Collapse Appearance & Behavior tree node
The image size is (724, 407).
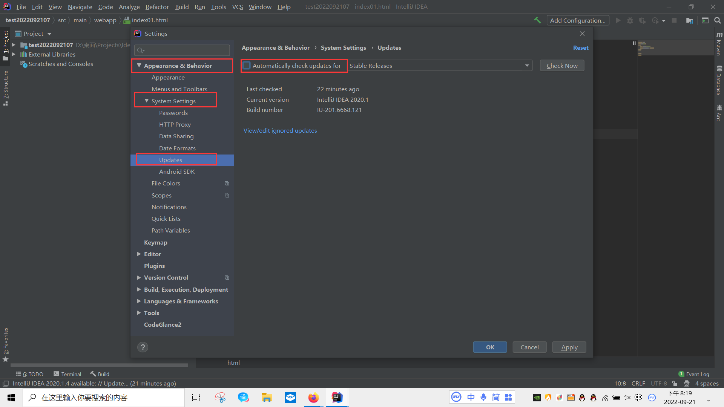coord(139,66)
